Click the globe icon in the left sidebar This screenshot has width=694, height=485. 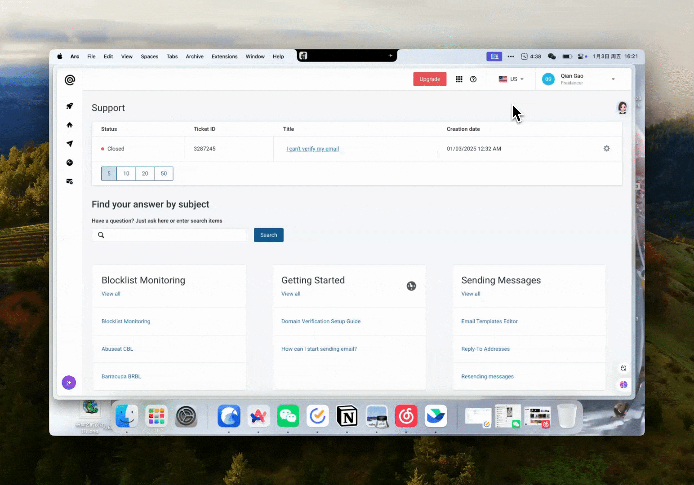(x=70, y=163)
